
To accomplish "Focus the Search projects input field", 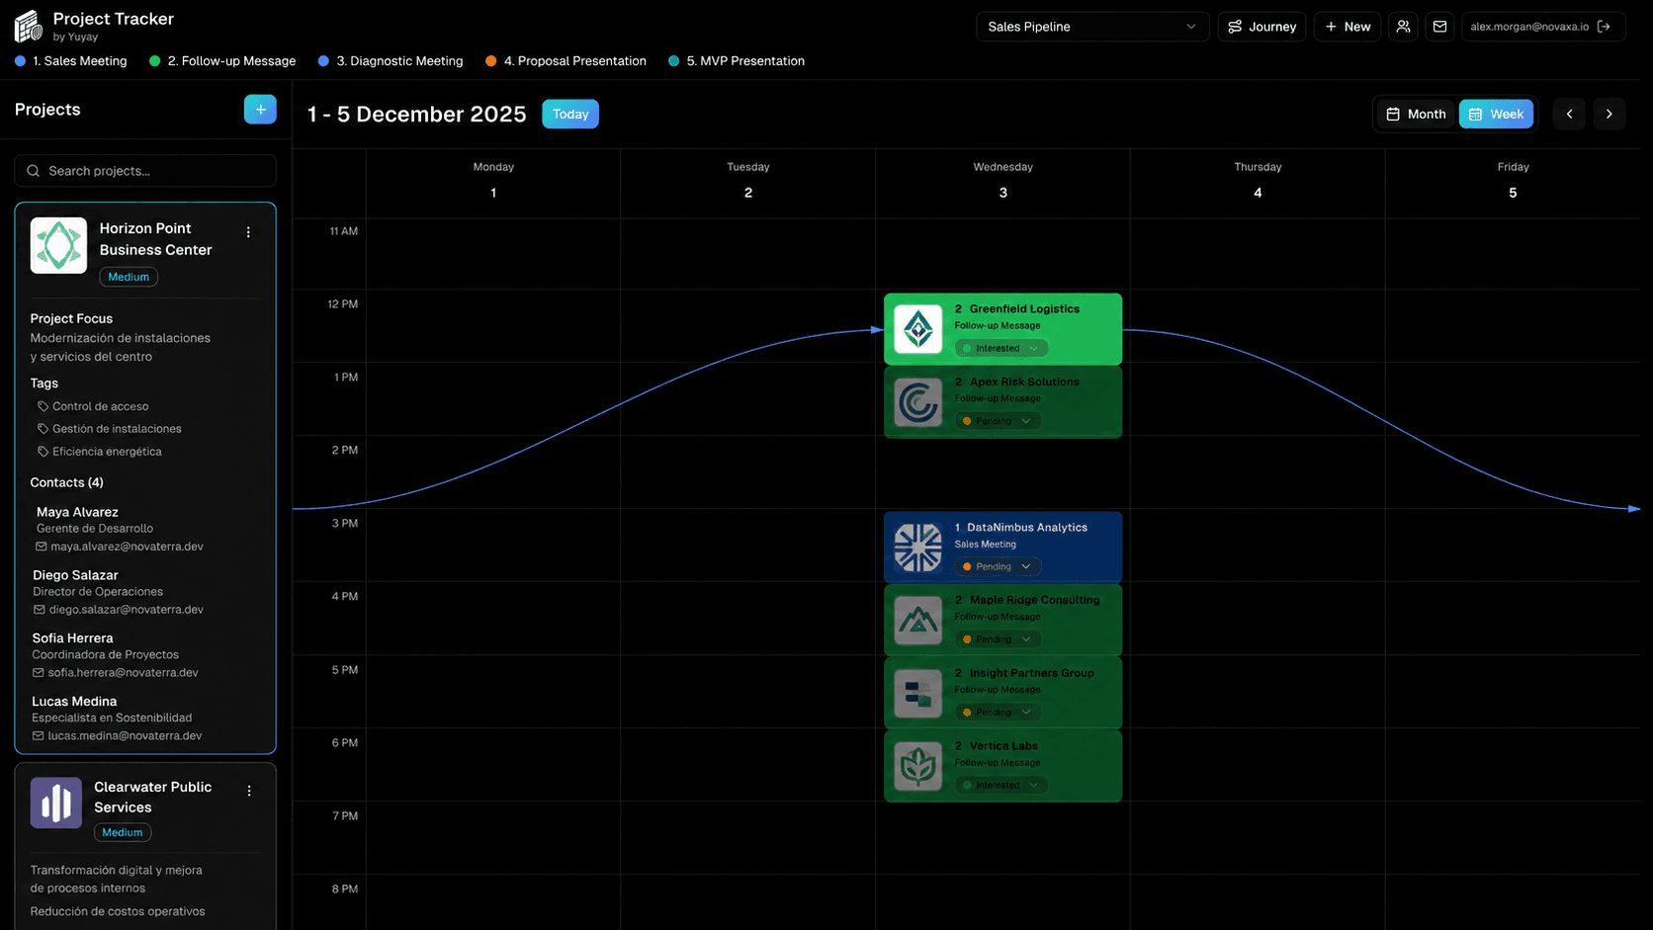I will [145, 171].
